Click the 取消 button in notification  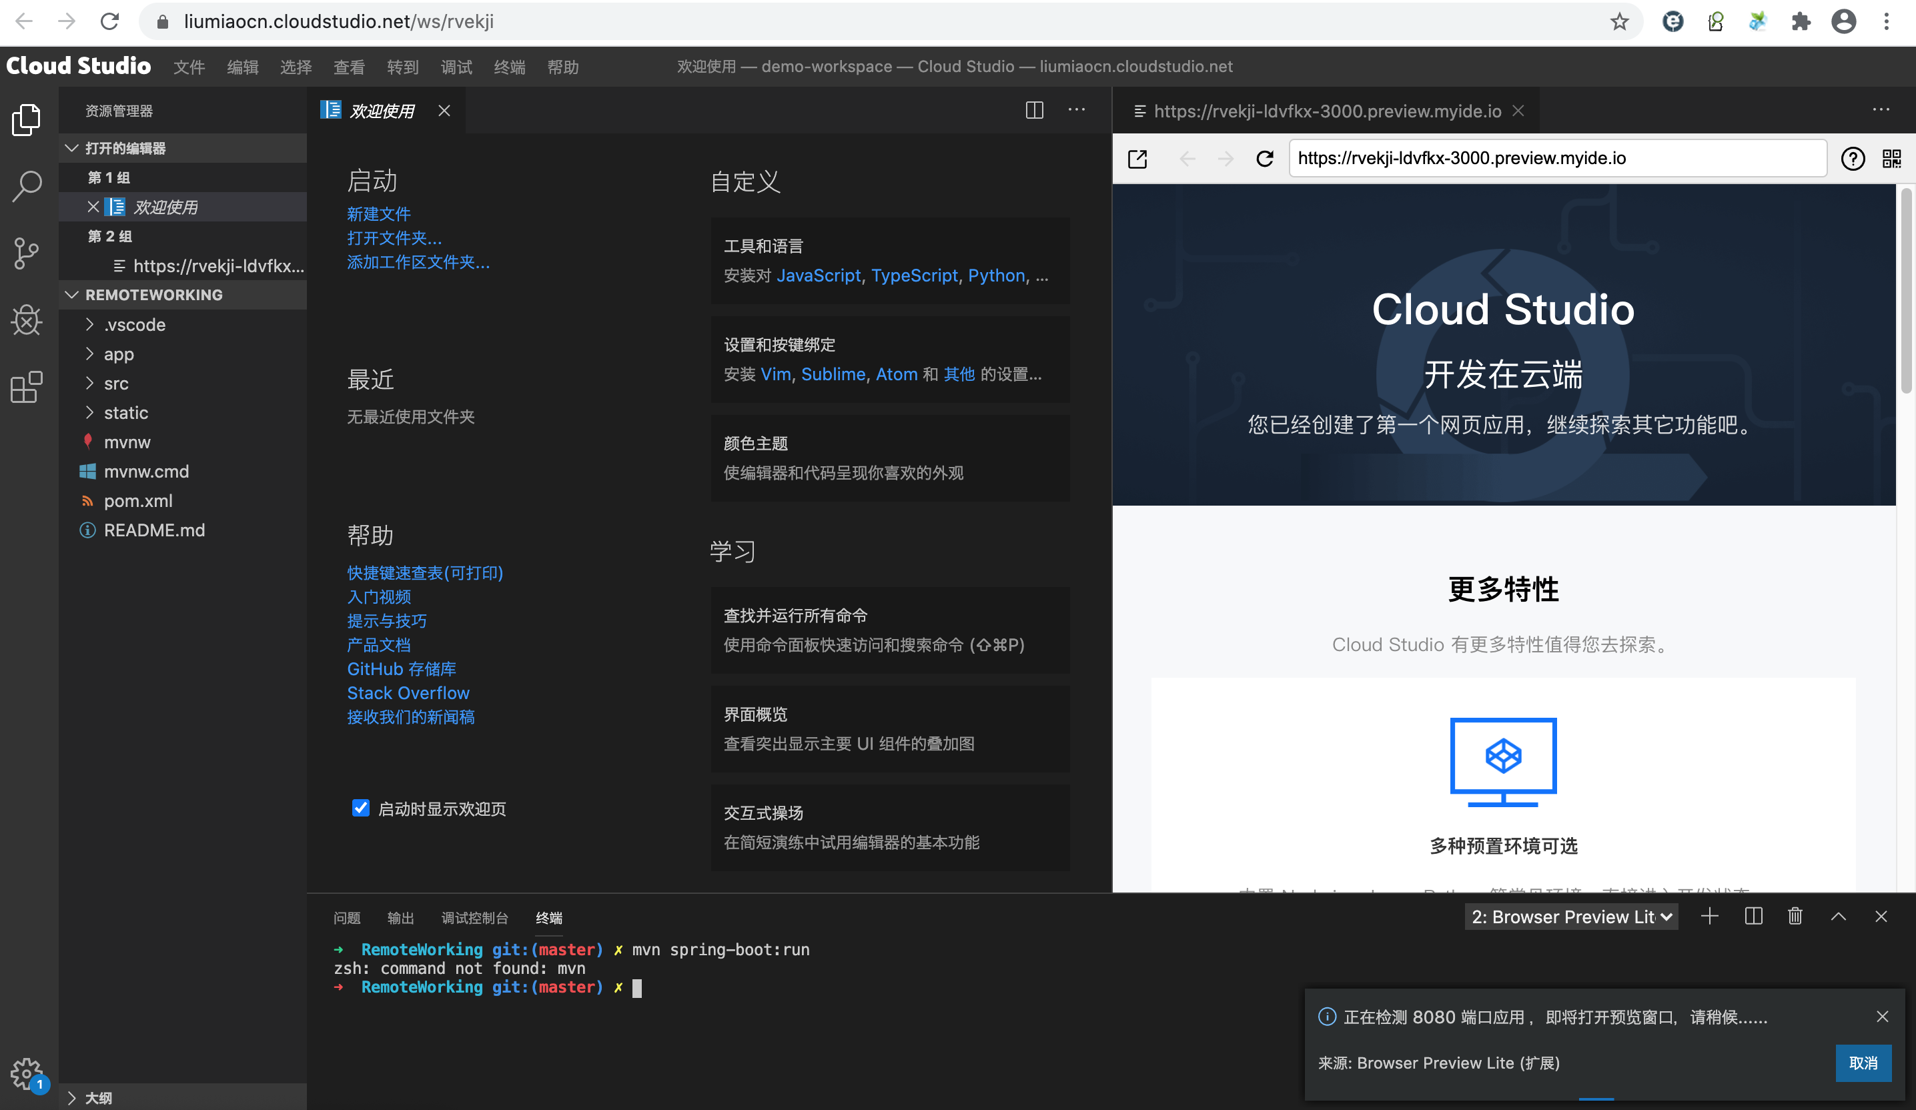(x=1863, y=1063)
